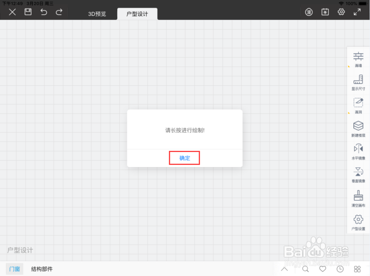Viewport: 370px width, 276px height.
Task: Apply 垂直镜像 vertical mirror
Action: pyautogui.click(x=358, y=175)
